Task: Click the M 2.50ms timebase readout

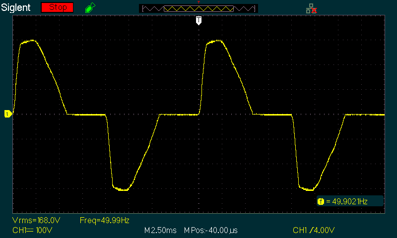Action: (x=160, y=231)
